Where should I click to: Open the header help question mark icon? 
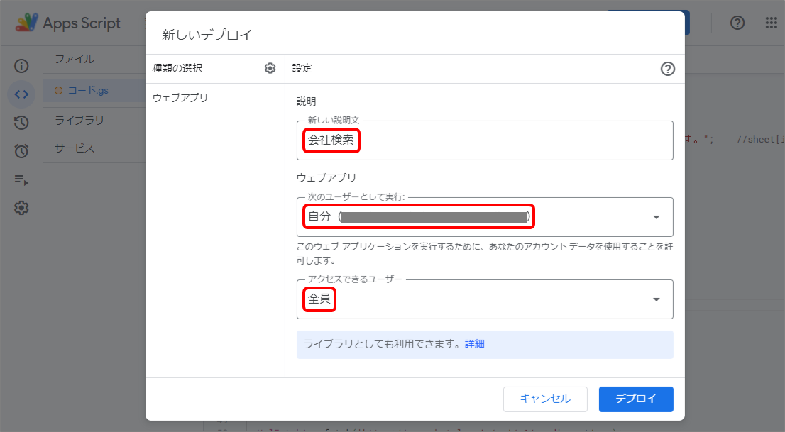click(737, 23)
